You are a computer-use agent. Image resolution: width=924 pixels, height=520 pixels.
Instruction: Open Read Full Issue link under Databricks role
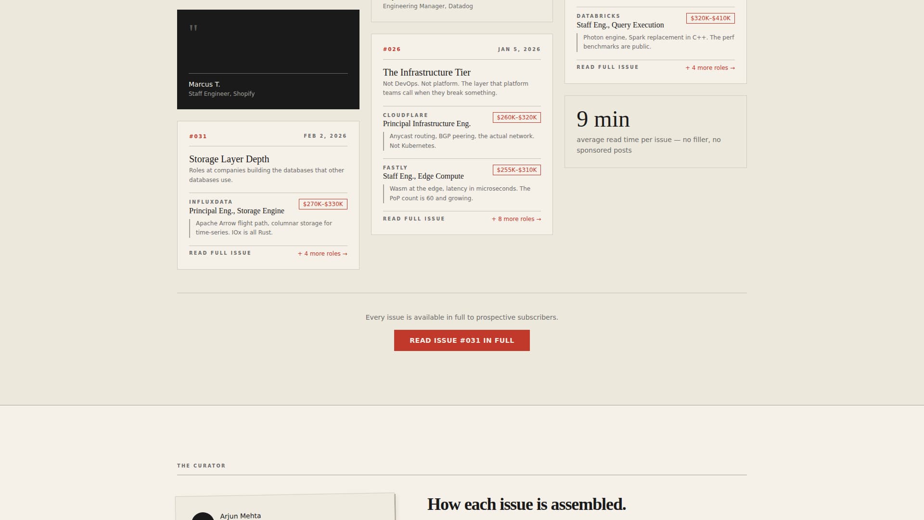click(x=607, y=67)
